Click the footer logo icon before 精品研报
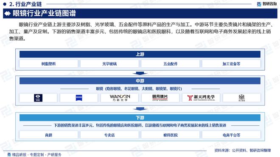The image size is (280, 157). [9, 154]
